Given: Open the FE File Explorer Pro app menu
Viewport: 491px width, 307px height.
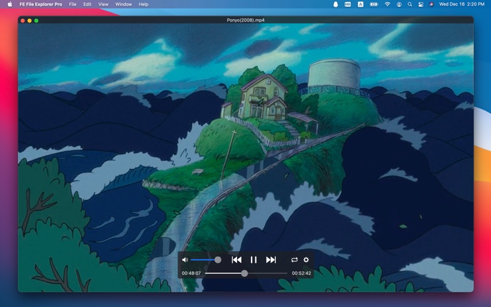Looking at the screenshot, I should [41, 4].
